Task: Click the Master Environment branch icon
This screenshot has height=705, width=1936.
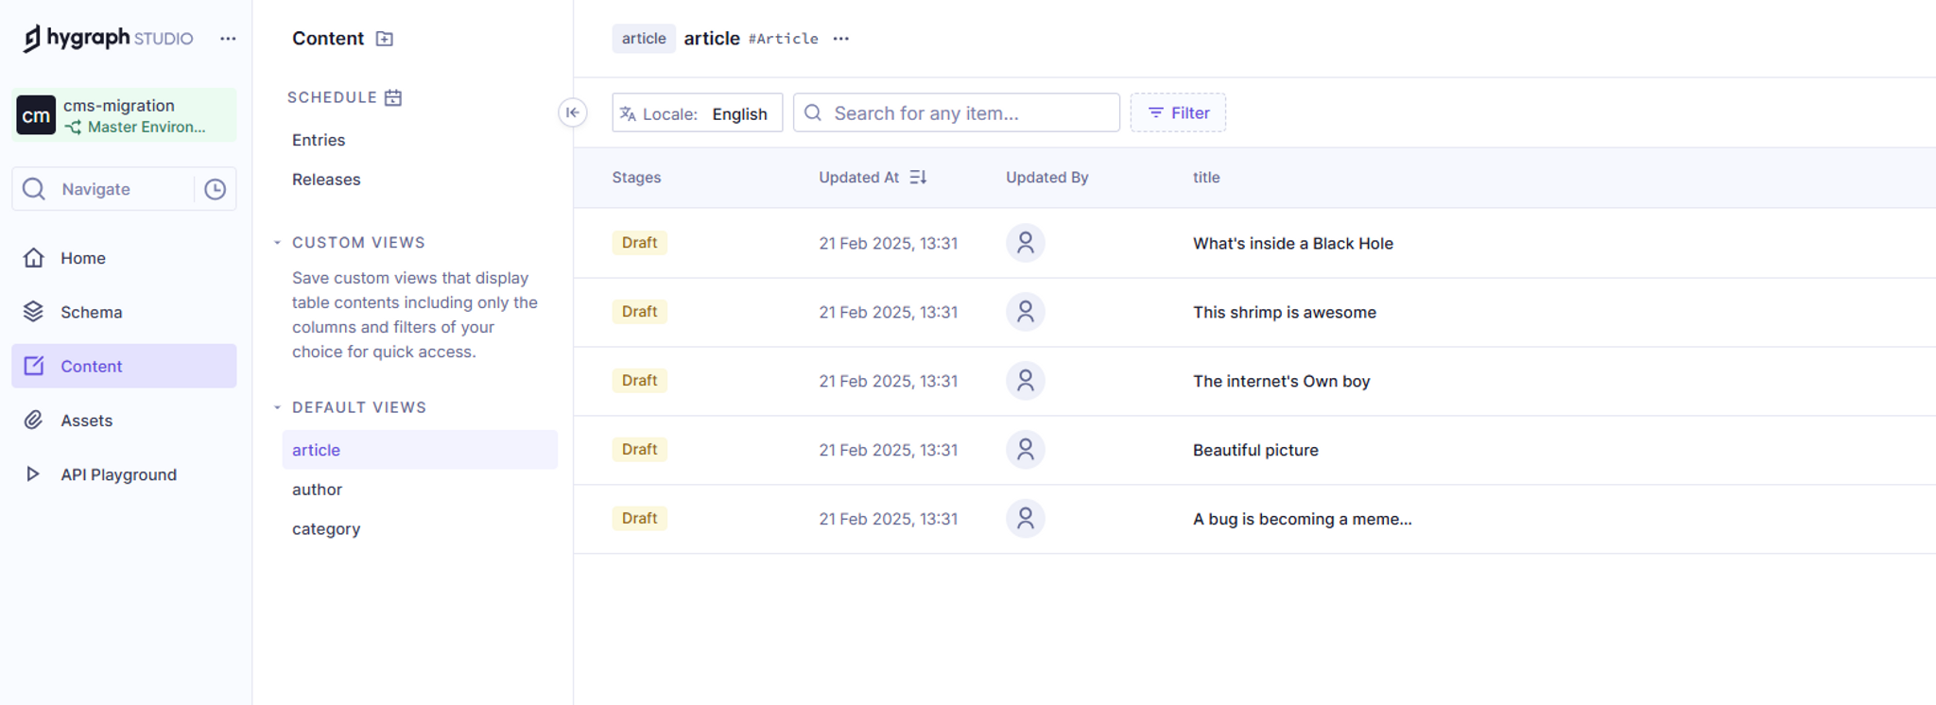Action: tap(73, 128)
